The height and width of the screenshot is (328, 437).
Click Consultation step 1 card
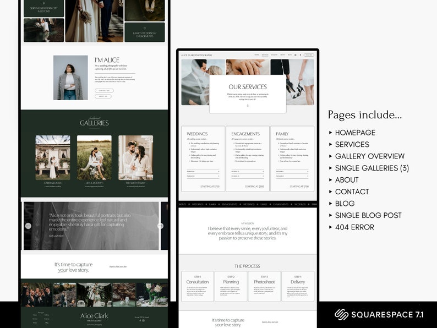click(x=198, y=286)
